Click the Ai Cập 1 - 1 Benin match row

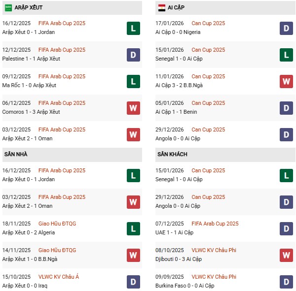coord(177,112)
